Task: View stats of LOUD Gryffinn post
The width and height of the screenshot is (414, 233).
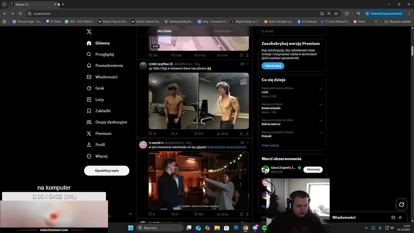Action: tap(223, 134)
